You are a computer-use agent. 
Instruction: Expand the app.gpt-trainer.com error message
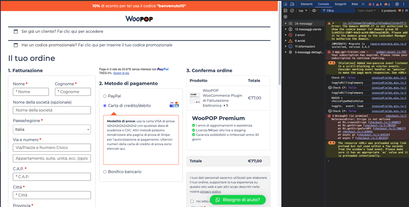(334, 52)
